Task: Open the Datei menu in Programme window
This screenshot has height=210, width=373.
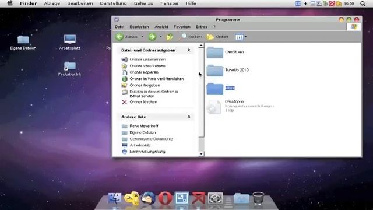Action: coord(119,27)
